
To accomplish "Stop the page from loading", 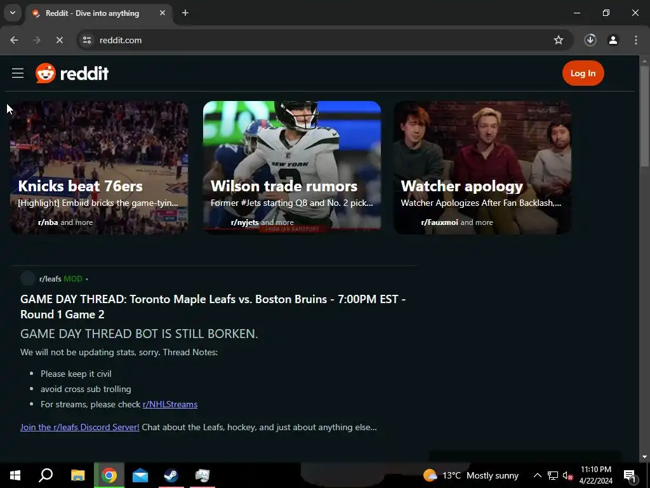I will click(x=60, y=40).
